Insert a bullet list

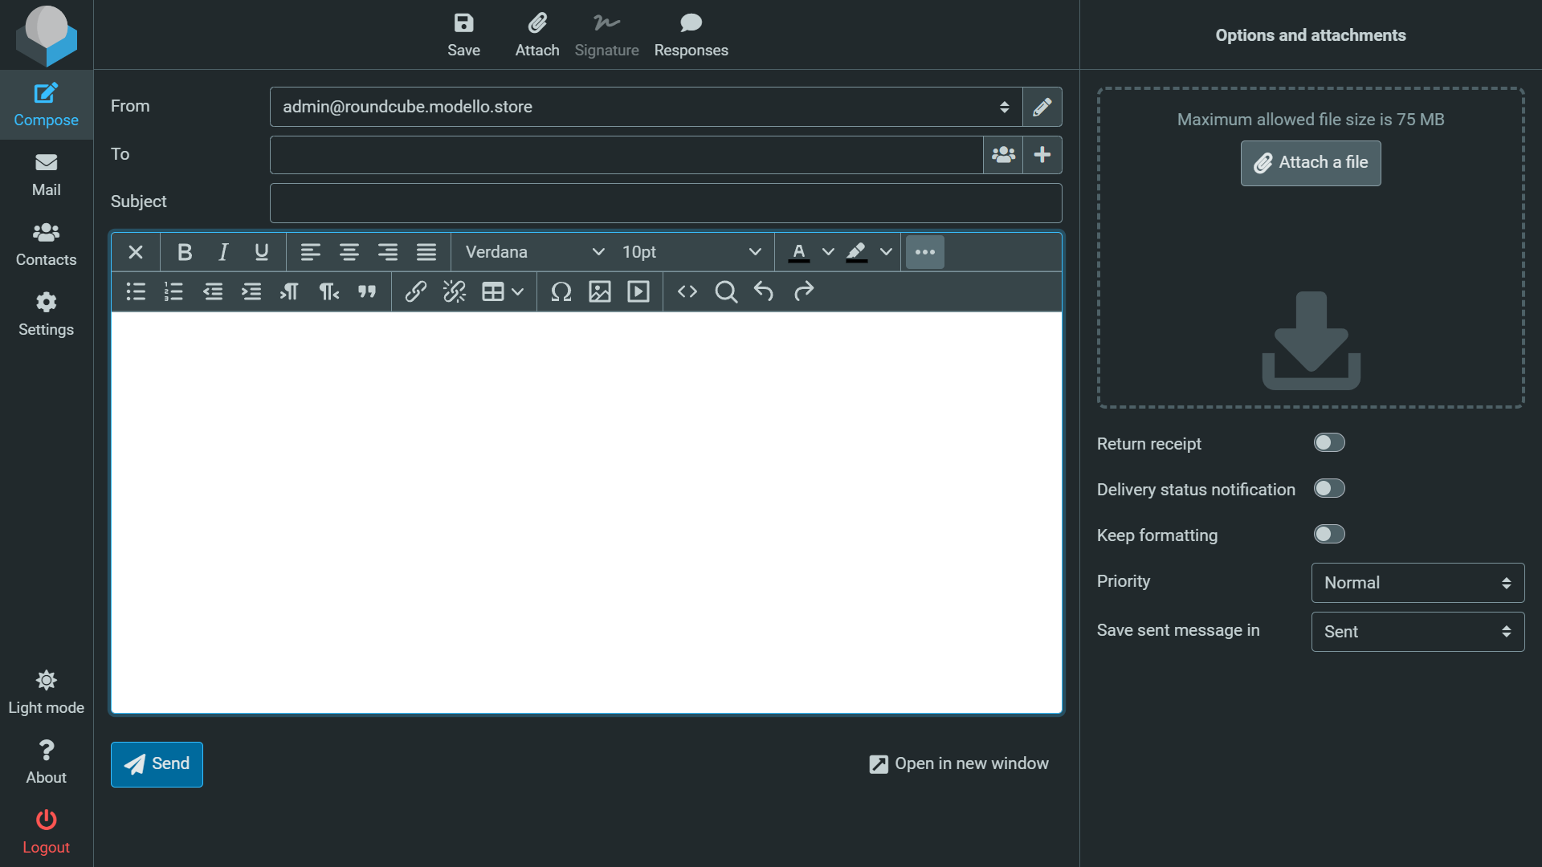[x=136, y=291]
